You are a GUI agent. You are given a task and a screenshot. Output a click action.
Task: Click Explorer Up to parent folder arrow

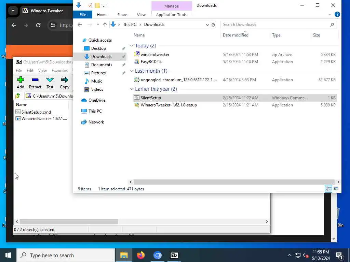tap(105, 25)
